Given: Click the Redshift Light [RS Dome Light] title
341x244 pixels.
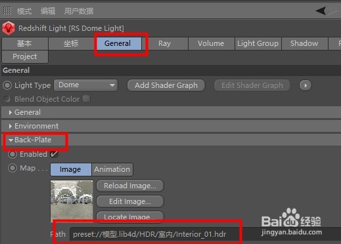Looking at the screenshot, I should (71, 28).
